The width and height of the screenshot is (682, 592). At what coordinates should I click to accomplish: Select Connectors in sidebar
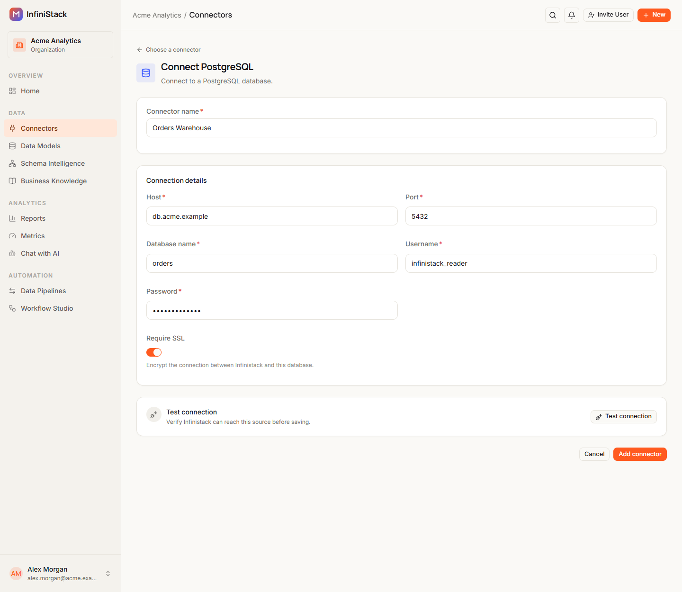click(60, 128)
